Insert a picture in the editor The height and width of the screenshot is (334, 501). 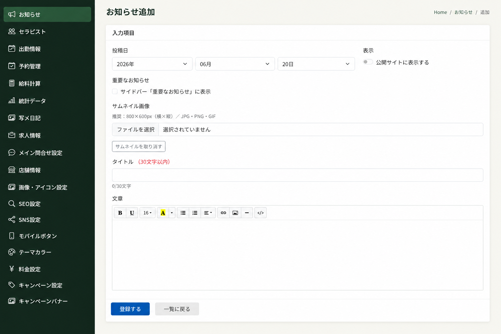pyautogui.click(x=235, y=213)
